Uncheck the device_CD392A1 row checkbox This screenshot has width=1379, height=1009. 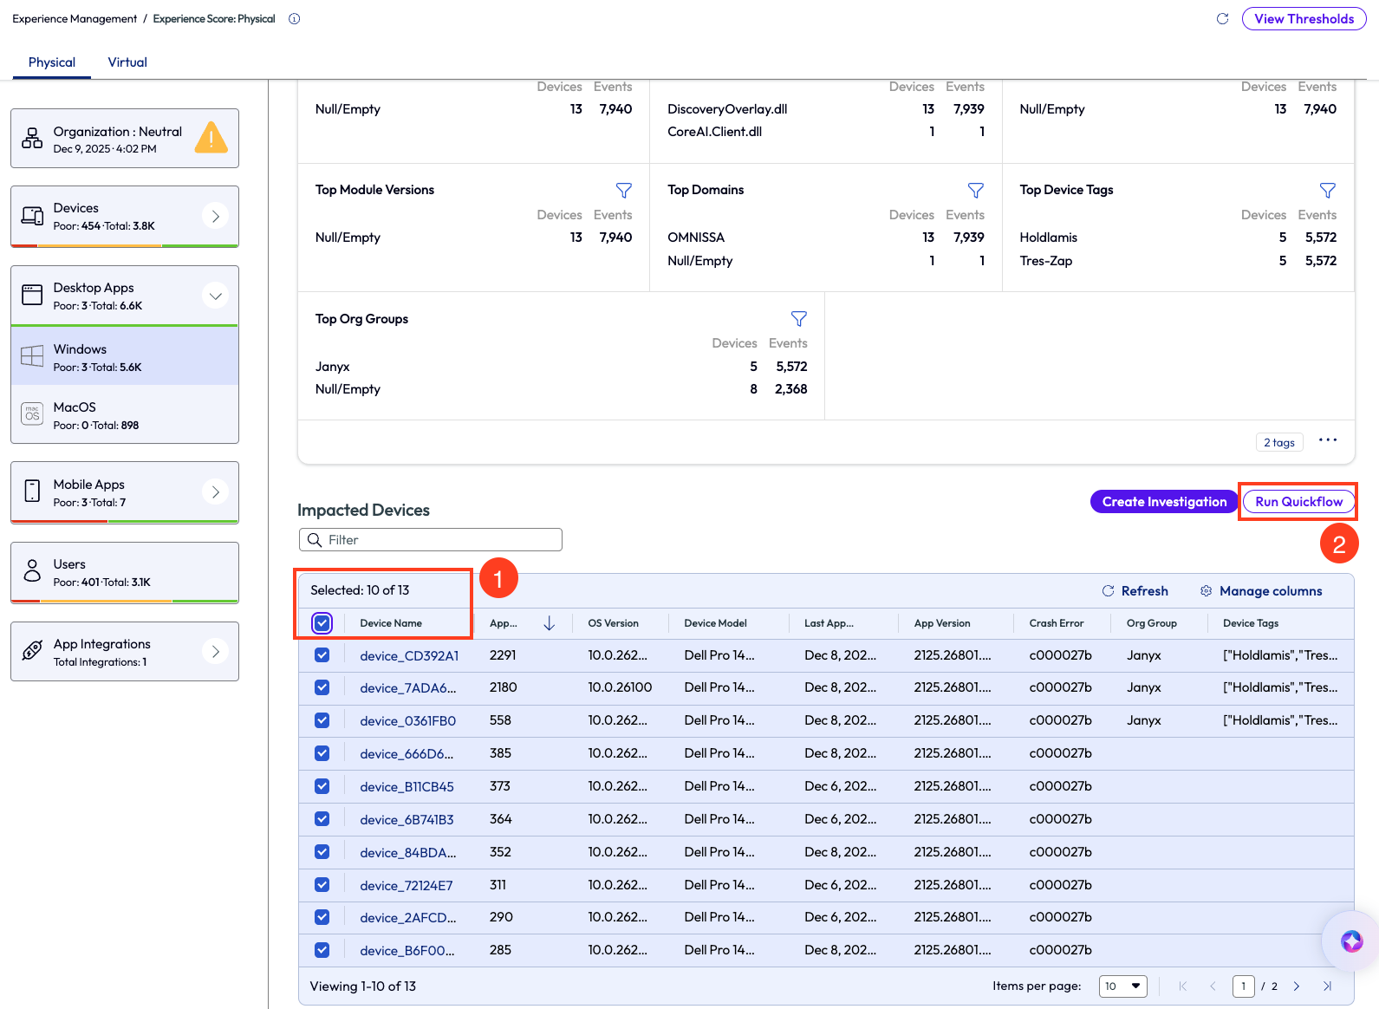pyautogui.click(x=322, y=655)
